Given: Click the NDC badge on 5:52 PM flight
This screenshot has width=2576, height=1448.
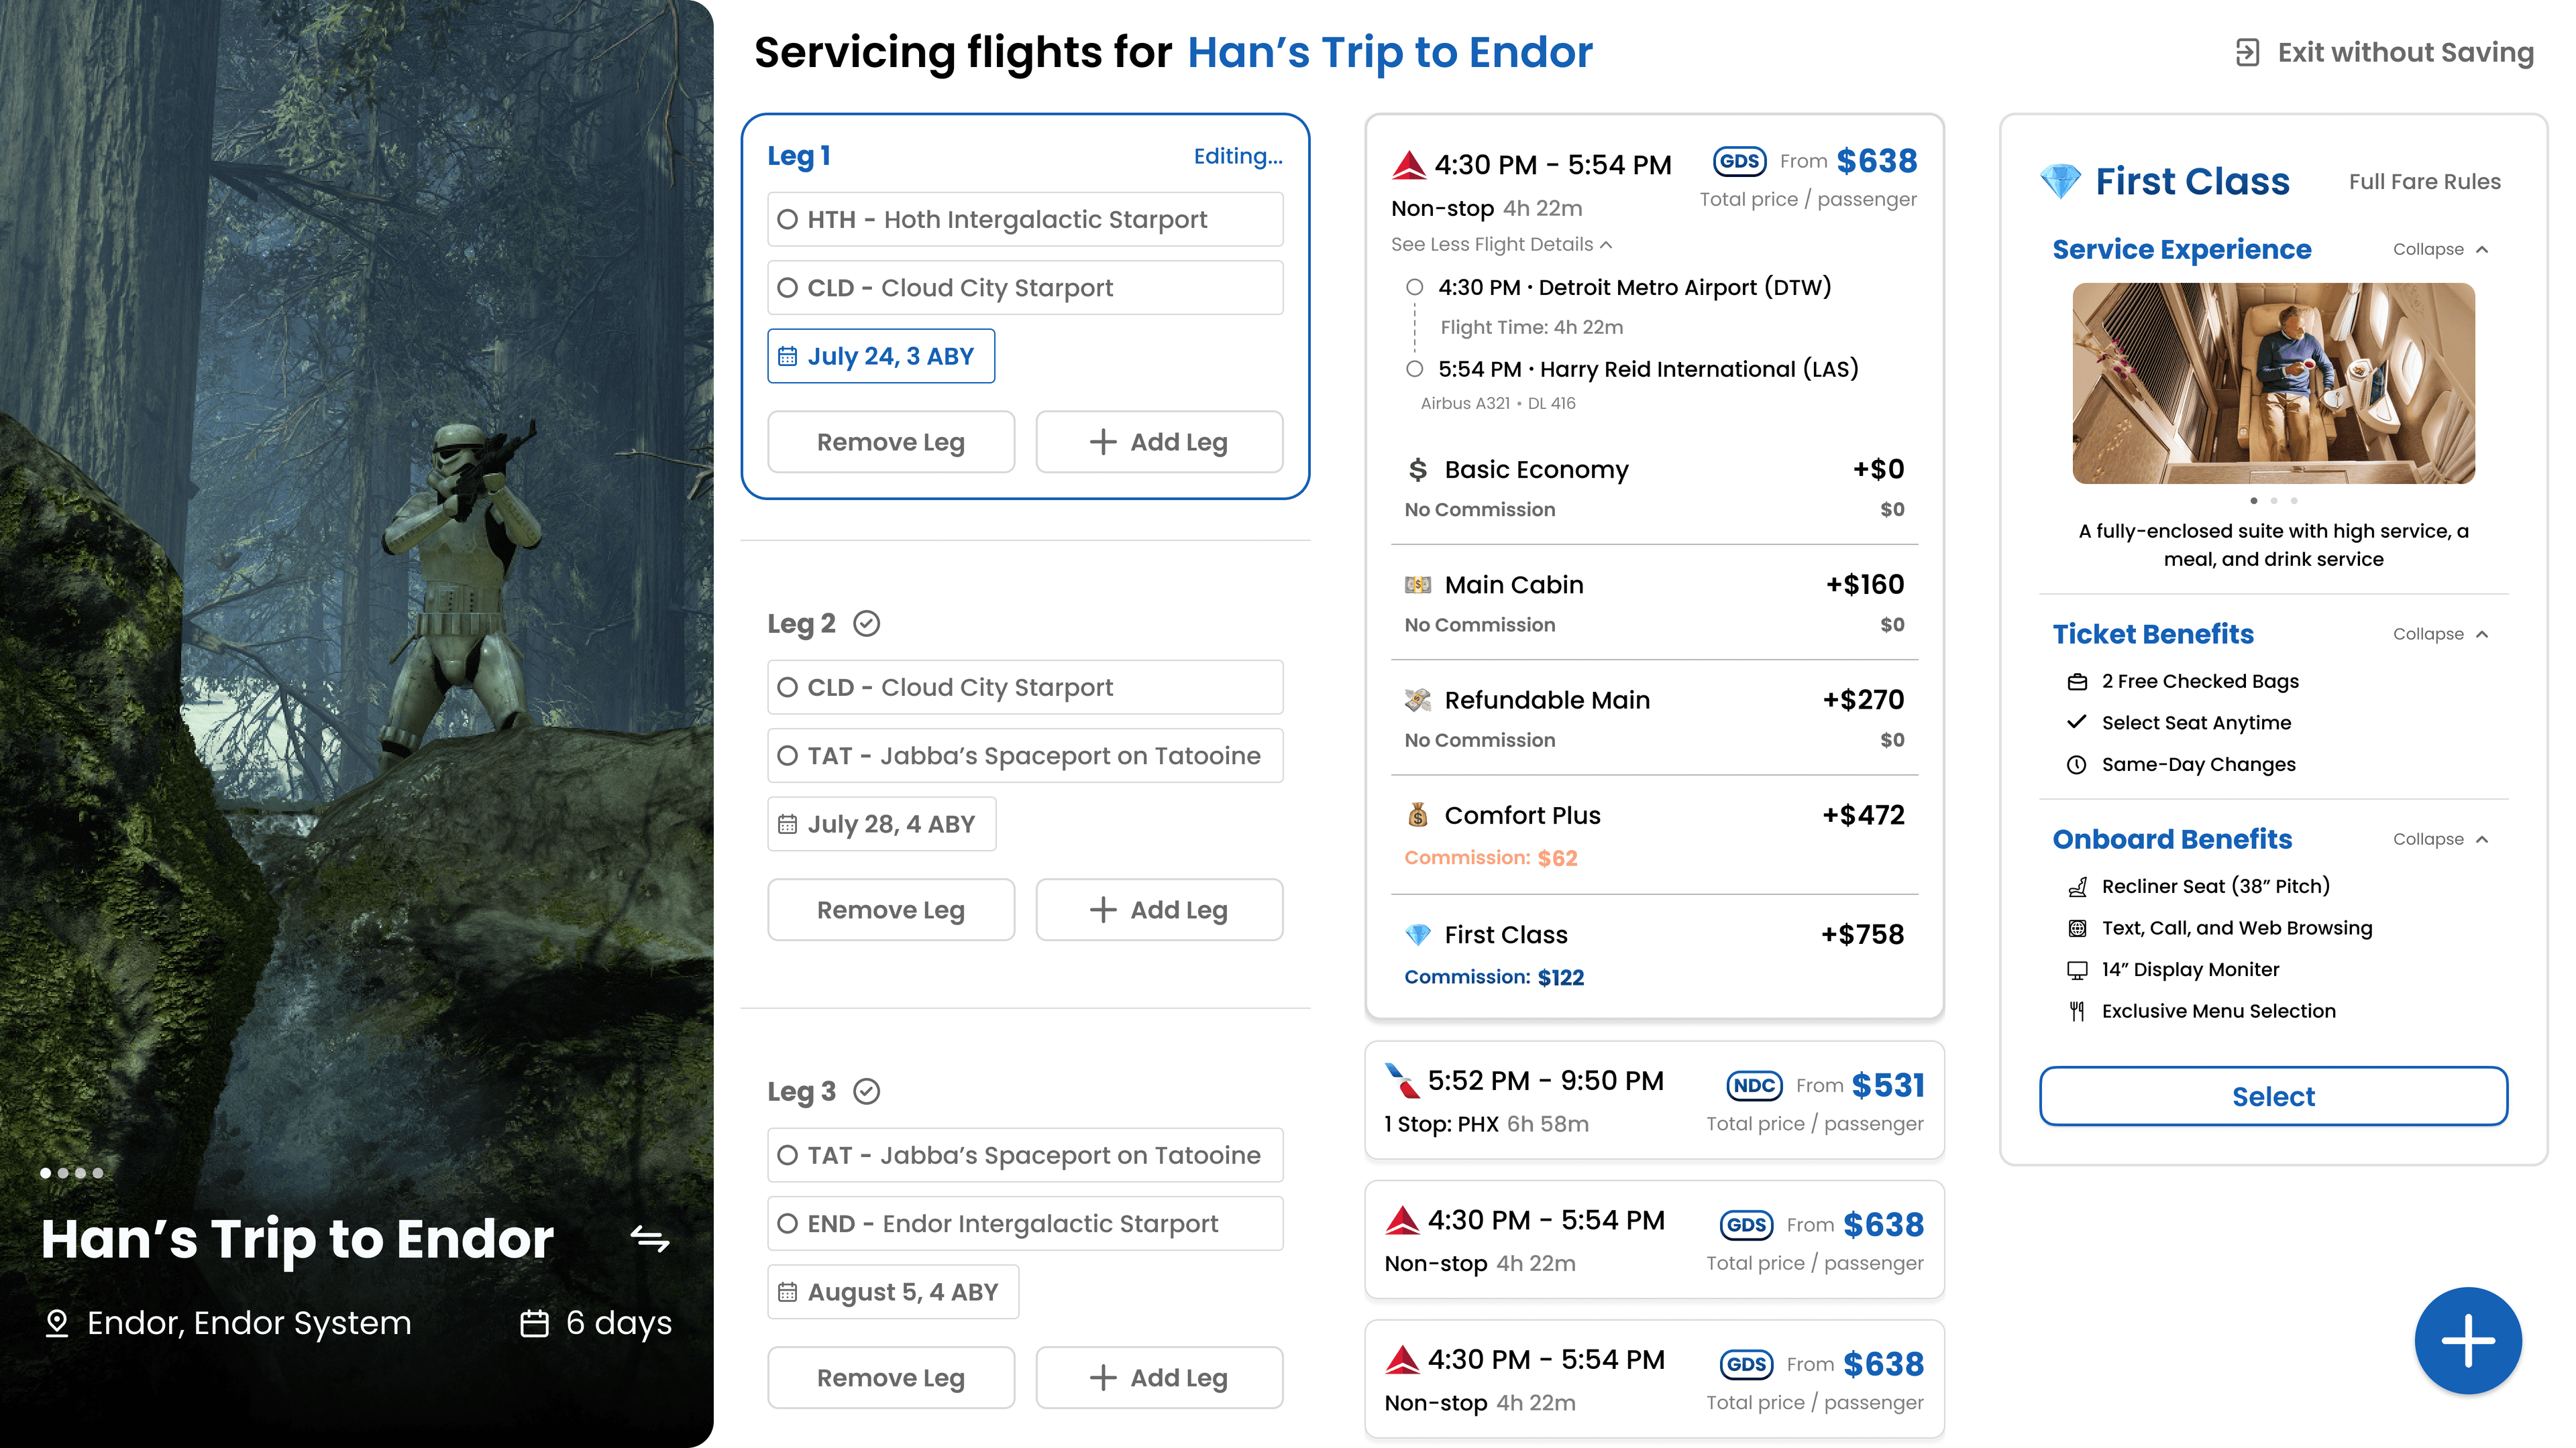Looking at the screenshot, I should click(1754, 1085).
